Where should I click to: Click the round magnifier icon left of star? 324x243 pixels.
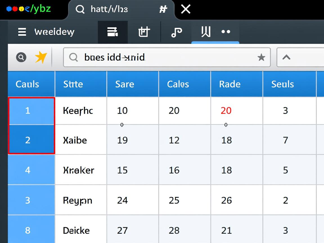click(21, 57)
